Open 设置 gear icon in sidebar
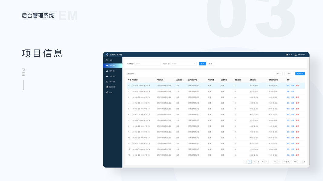Viewport: 323px width, 181px height. pos(107,92)
